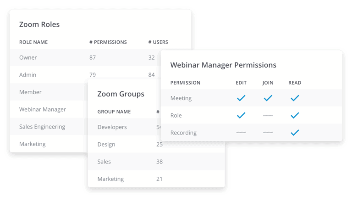The height and width of the screenshot is (197, 352).
Task: Toggle the Meeting Read checkmark
Action: pyautogui.click(x=295, y=98)
